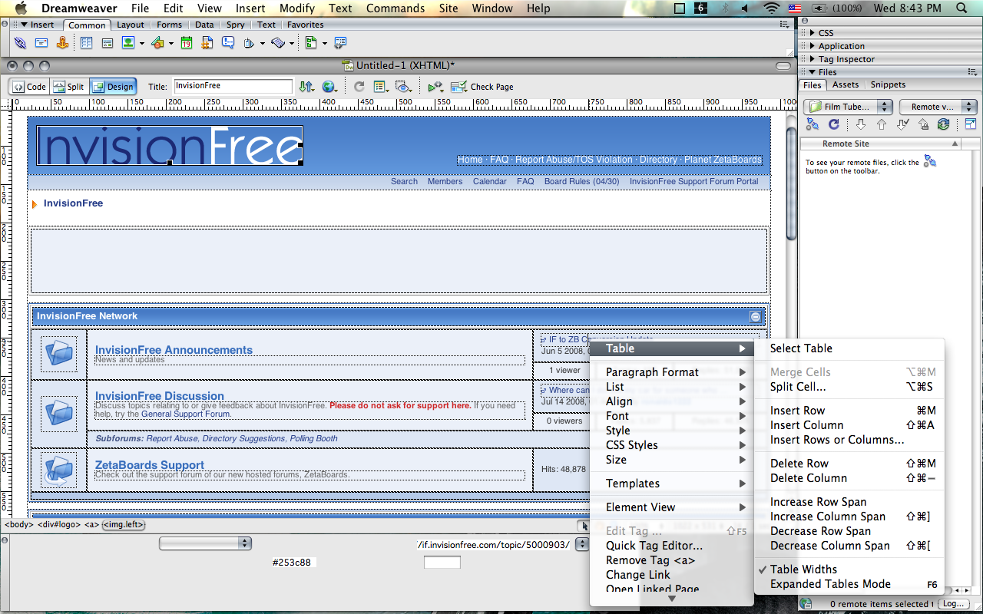Viewport: 983px width, 614px height.
Task: Open Files panel options menu
Action: click(x=973, y=72)
